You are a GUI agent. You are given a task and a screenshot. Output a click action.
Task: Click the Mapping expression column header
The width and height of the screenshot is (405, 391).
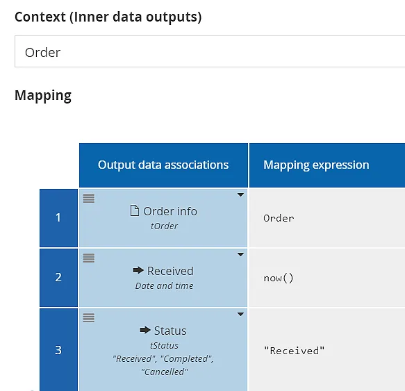[327, 165]
